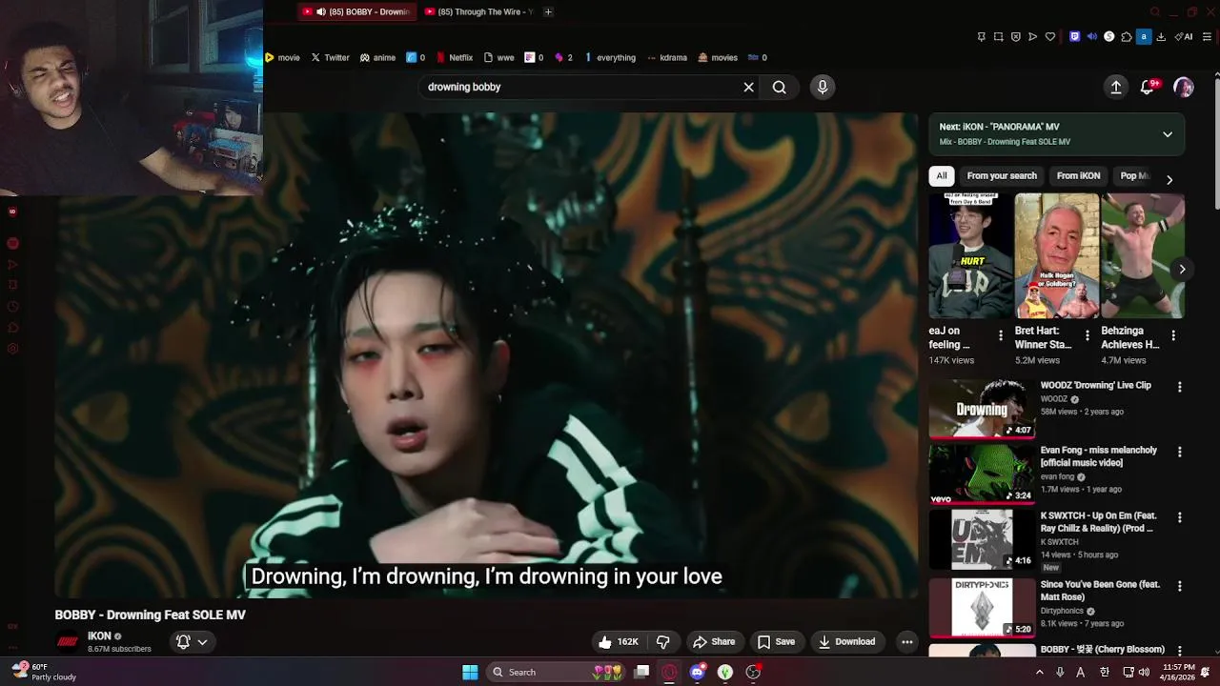Screen dimensions: 1220x686
Task: Start voice search with microphone icon
Action: pyautogui.click(x=823, y=87)
